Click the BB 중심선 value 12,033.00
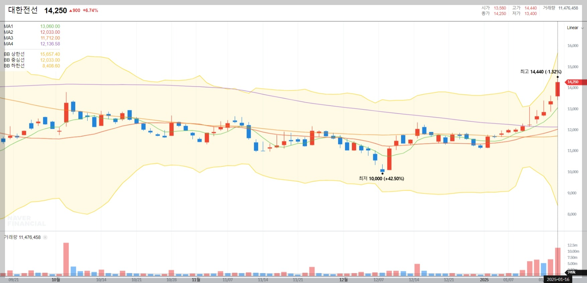587x283 pixels. pyautogui.click(x=50, y=60)
